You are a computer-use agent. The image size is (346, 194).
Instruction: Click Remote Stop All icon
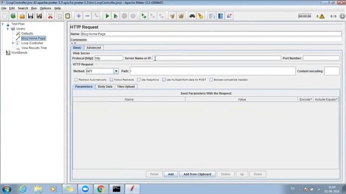pyautogui.click(x=152, y=16)
